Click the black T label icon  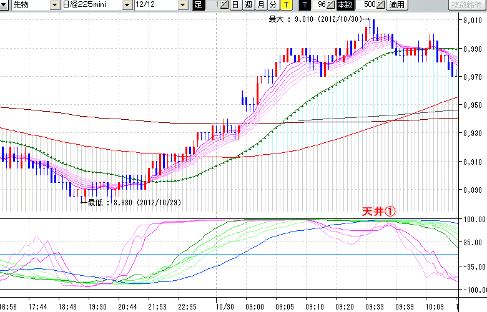(x=304, y=5)
